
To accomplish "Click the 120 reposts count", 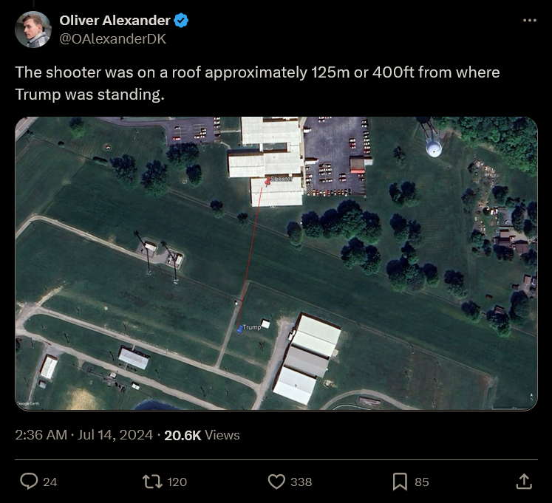I will click(x=177, y=482).
